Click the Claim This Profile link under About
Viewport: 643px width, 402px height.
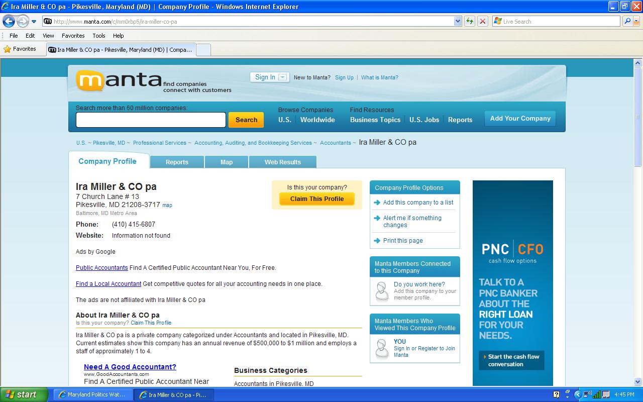point(151,323)
